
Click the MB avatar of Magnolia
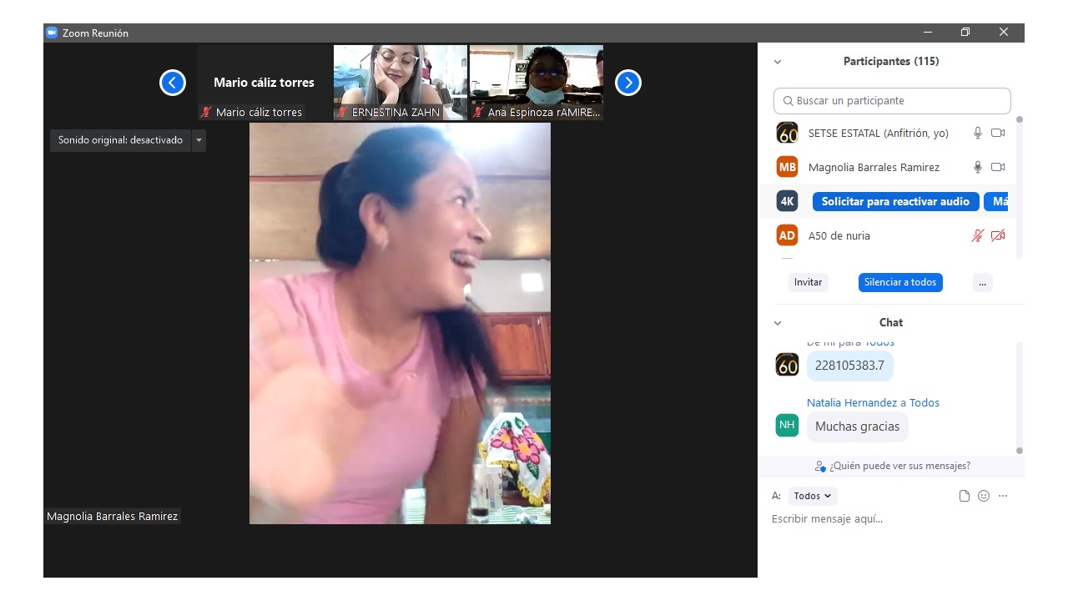[787, 167]
